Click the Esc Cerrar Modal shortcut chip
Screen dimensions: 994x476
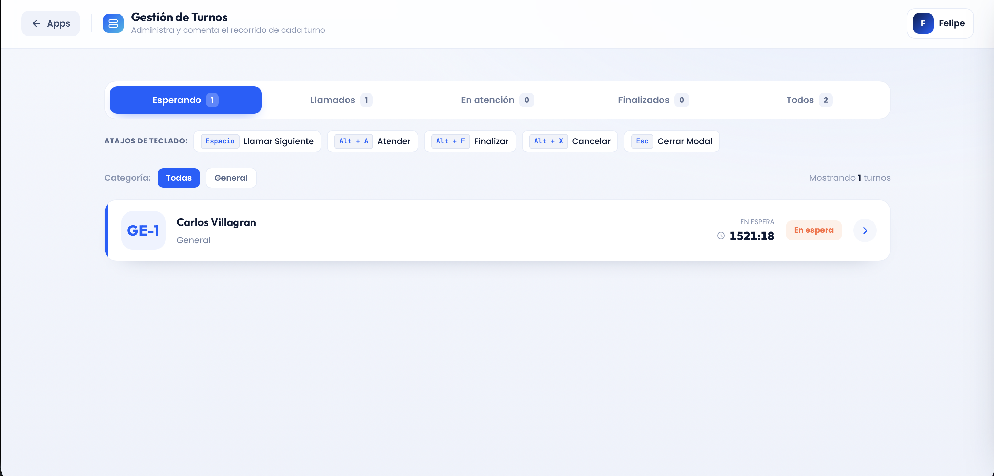[x=672, y=141]
